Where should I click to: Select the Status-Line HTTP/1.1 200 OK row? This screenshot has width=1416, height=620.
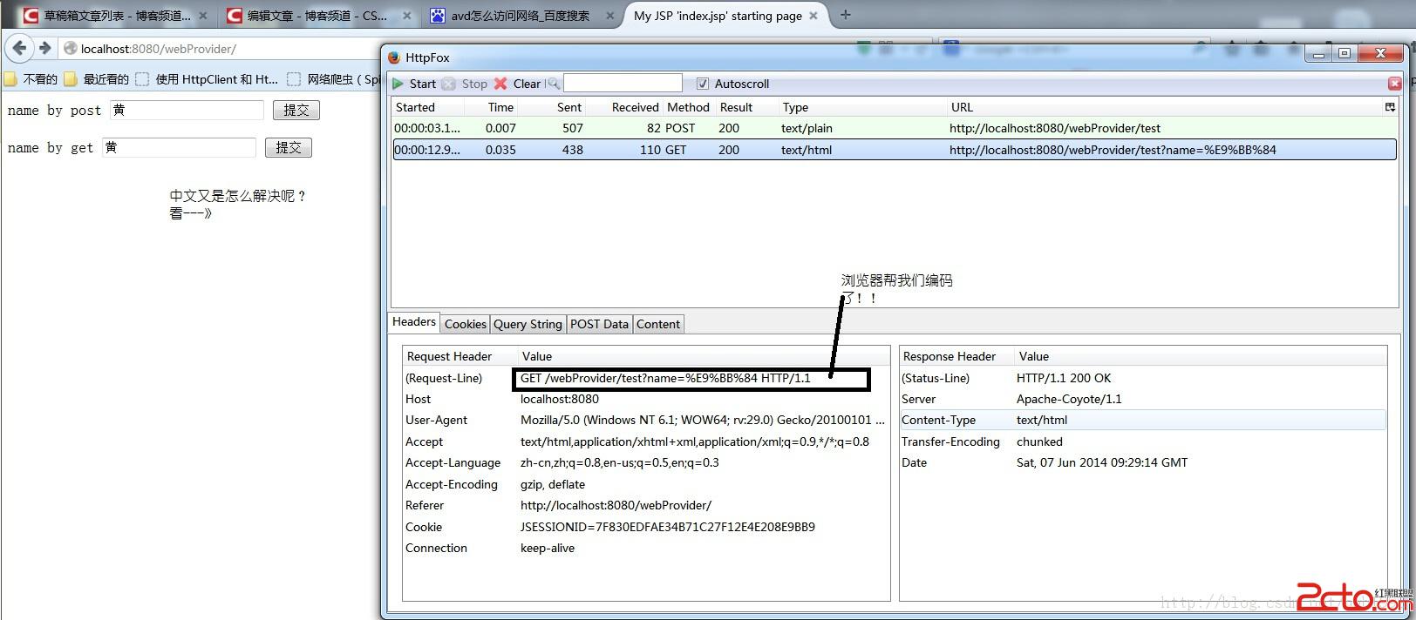(x=1142, y=378)
